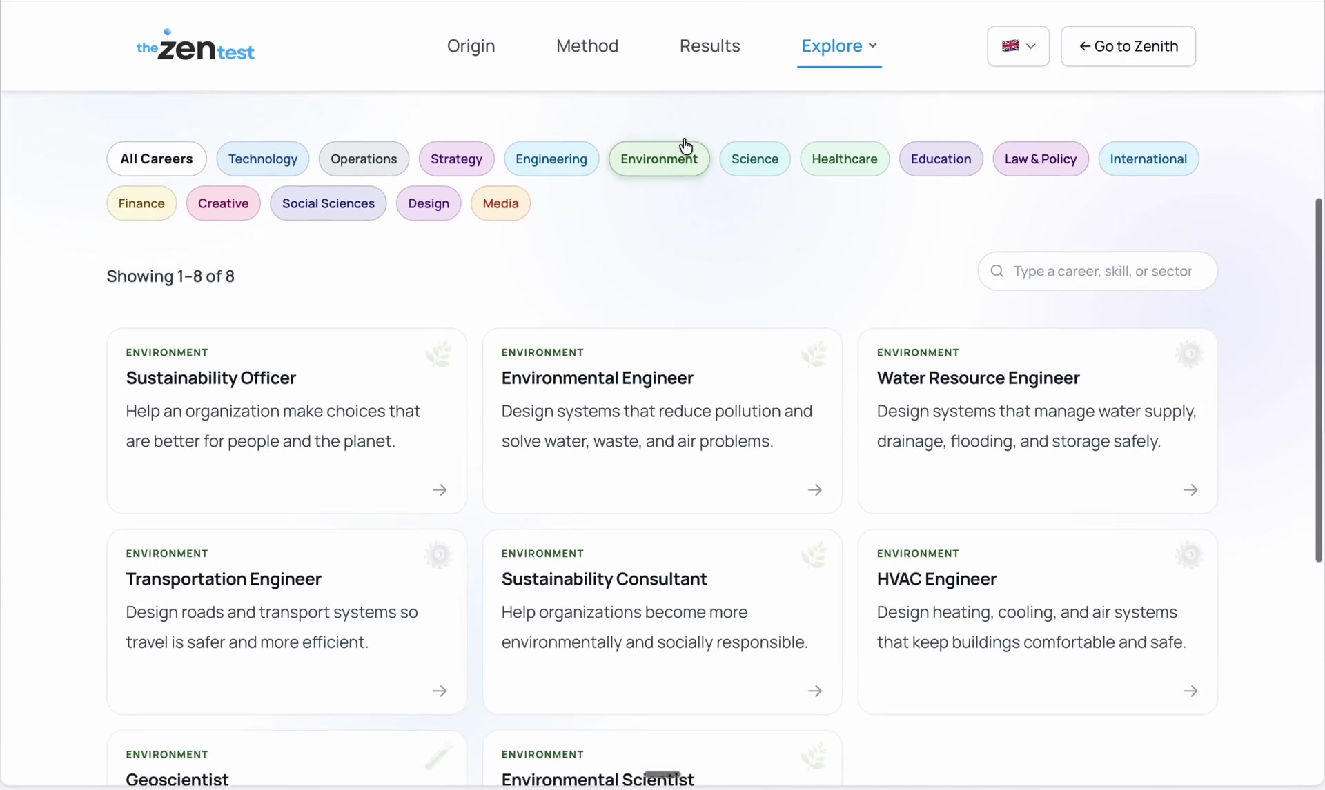Filter careers by Creative
This screenshot has height=790, width=1325.
tap(223, 203)
